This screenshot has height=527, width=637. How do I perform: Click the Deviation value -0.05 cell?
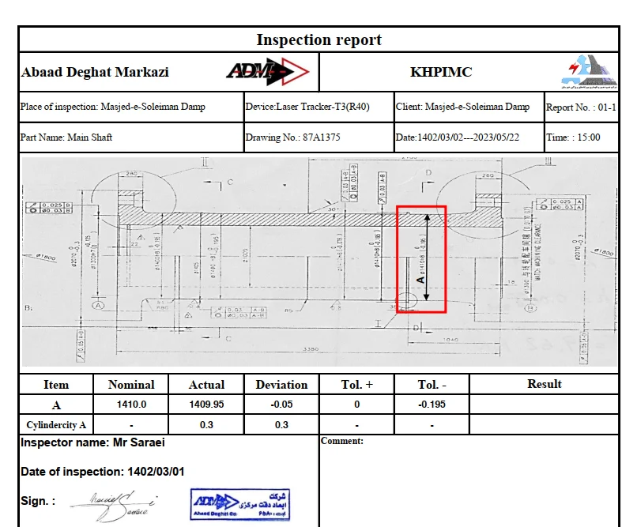(281, 405)
